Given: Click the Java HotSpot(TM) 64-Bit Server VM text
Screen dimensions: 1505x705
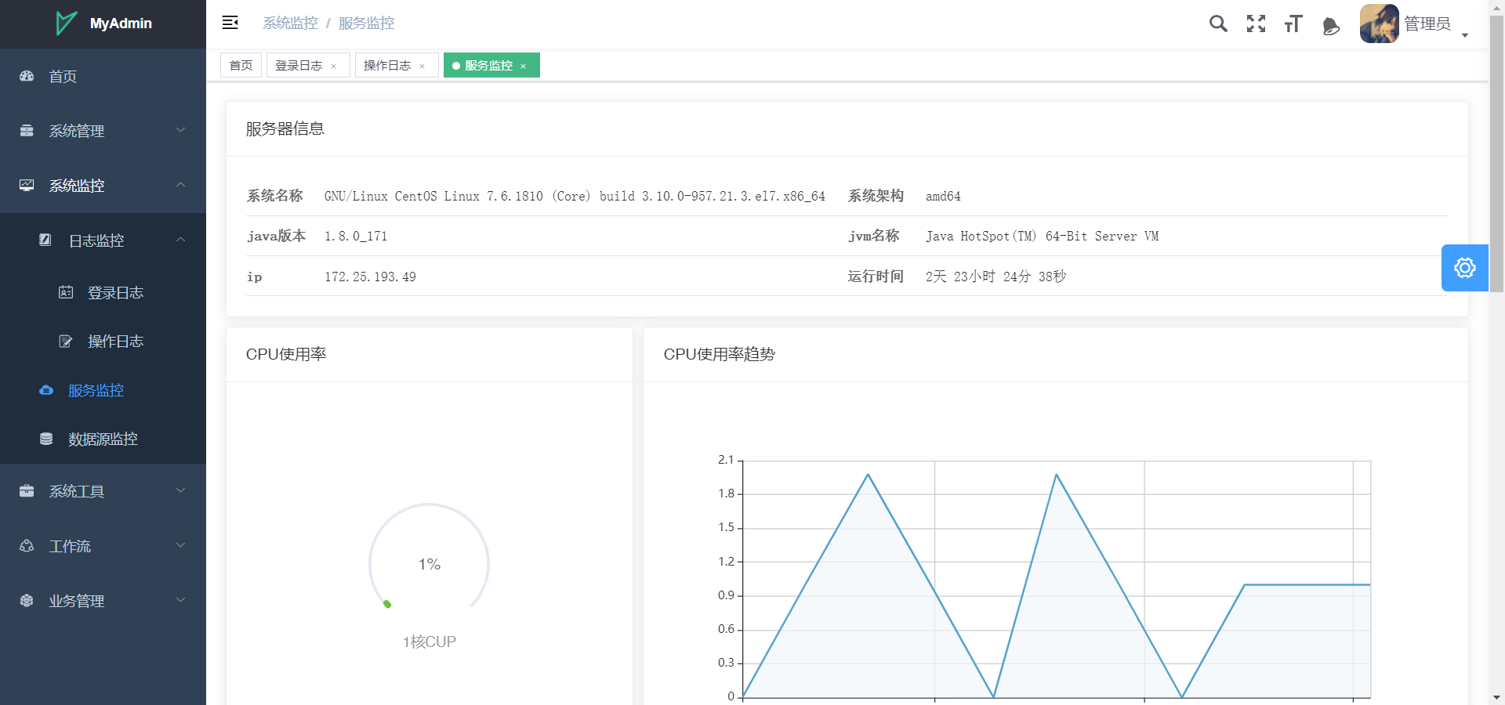Looking at the screenshot, I should coord(1042,236).
